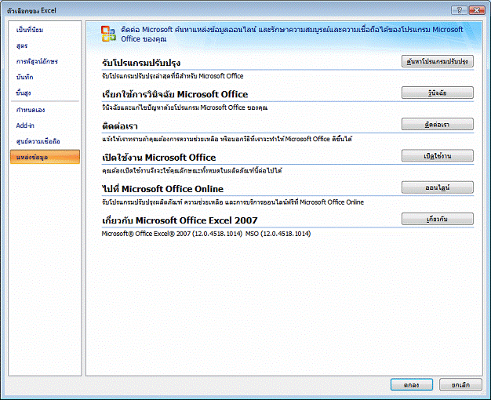
Task: Cancel with the ยกเลิก button
Action: click(x=460, y=384)
